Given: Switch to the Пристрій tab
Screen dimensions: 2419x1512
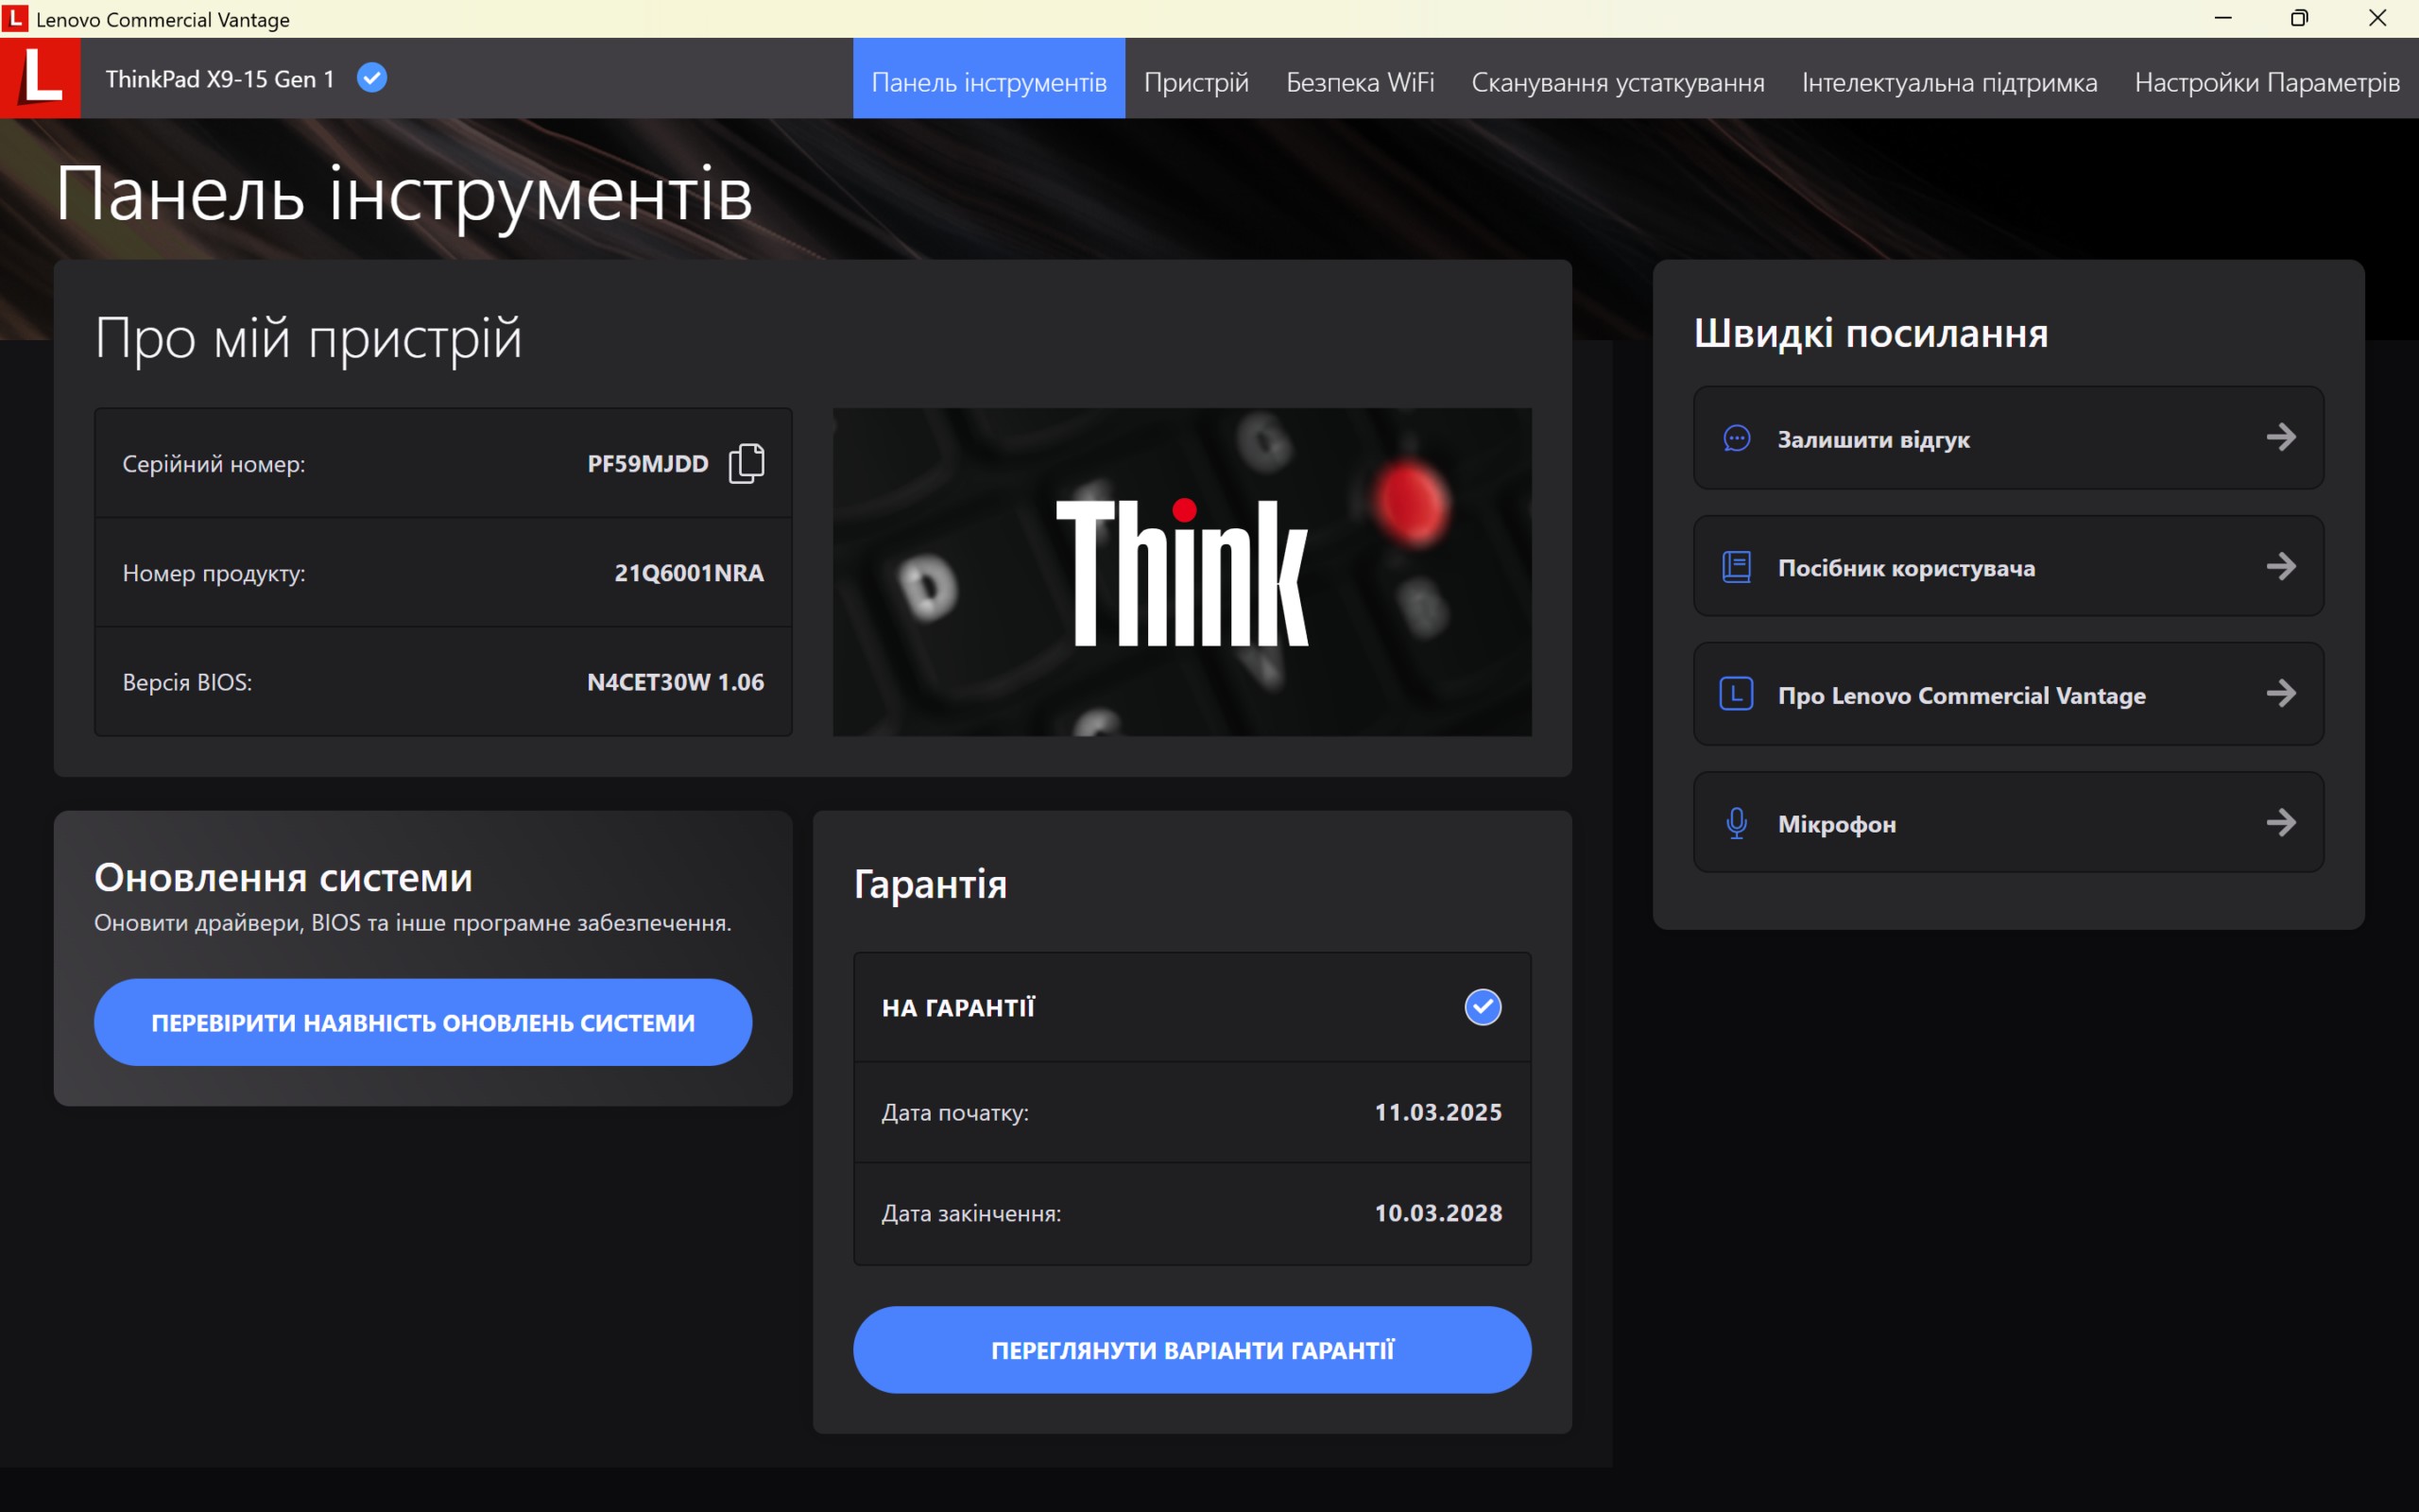Looking at the screenshot, I should click(x=1195, y=82).
